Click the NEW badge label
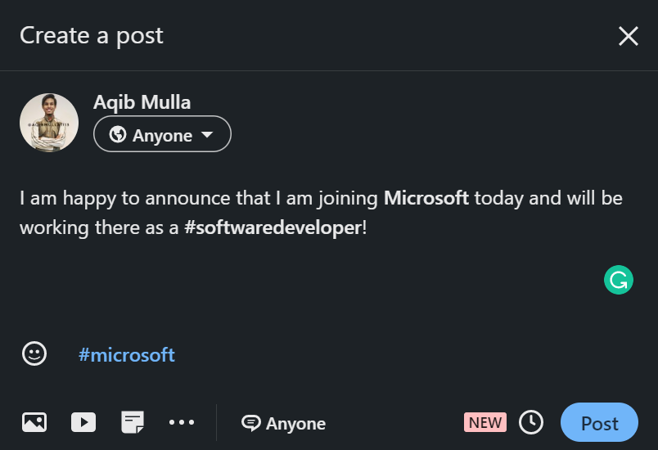Screen dimensions: 658x450 (x=485, y=422)
